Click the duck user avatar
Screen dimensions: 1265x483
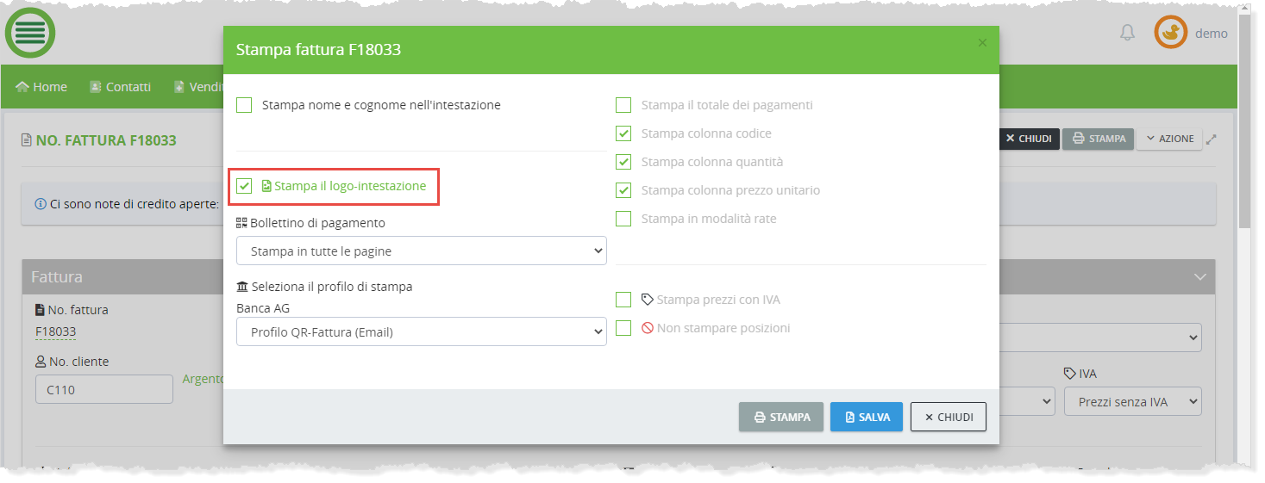[x=1170, y=33]
